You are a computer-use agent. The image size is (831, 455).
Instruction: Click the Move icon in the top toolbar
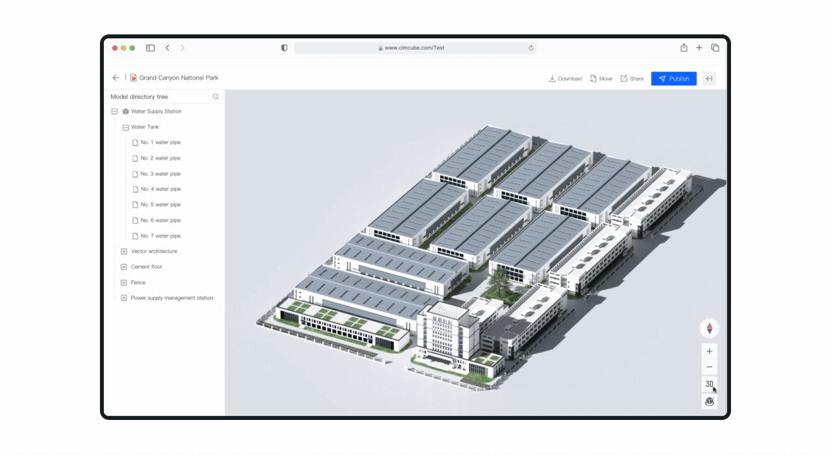pyautogui.click(x=593, y=79)
